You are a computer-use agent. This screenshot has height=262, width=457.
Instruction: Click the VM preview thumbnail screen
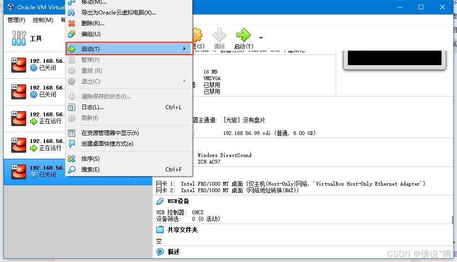coord(395,58)
